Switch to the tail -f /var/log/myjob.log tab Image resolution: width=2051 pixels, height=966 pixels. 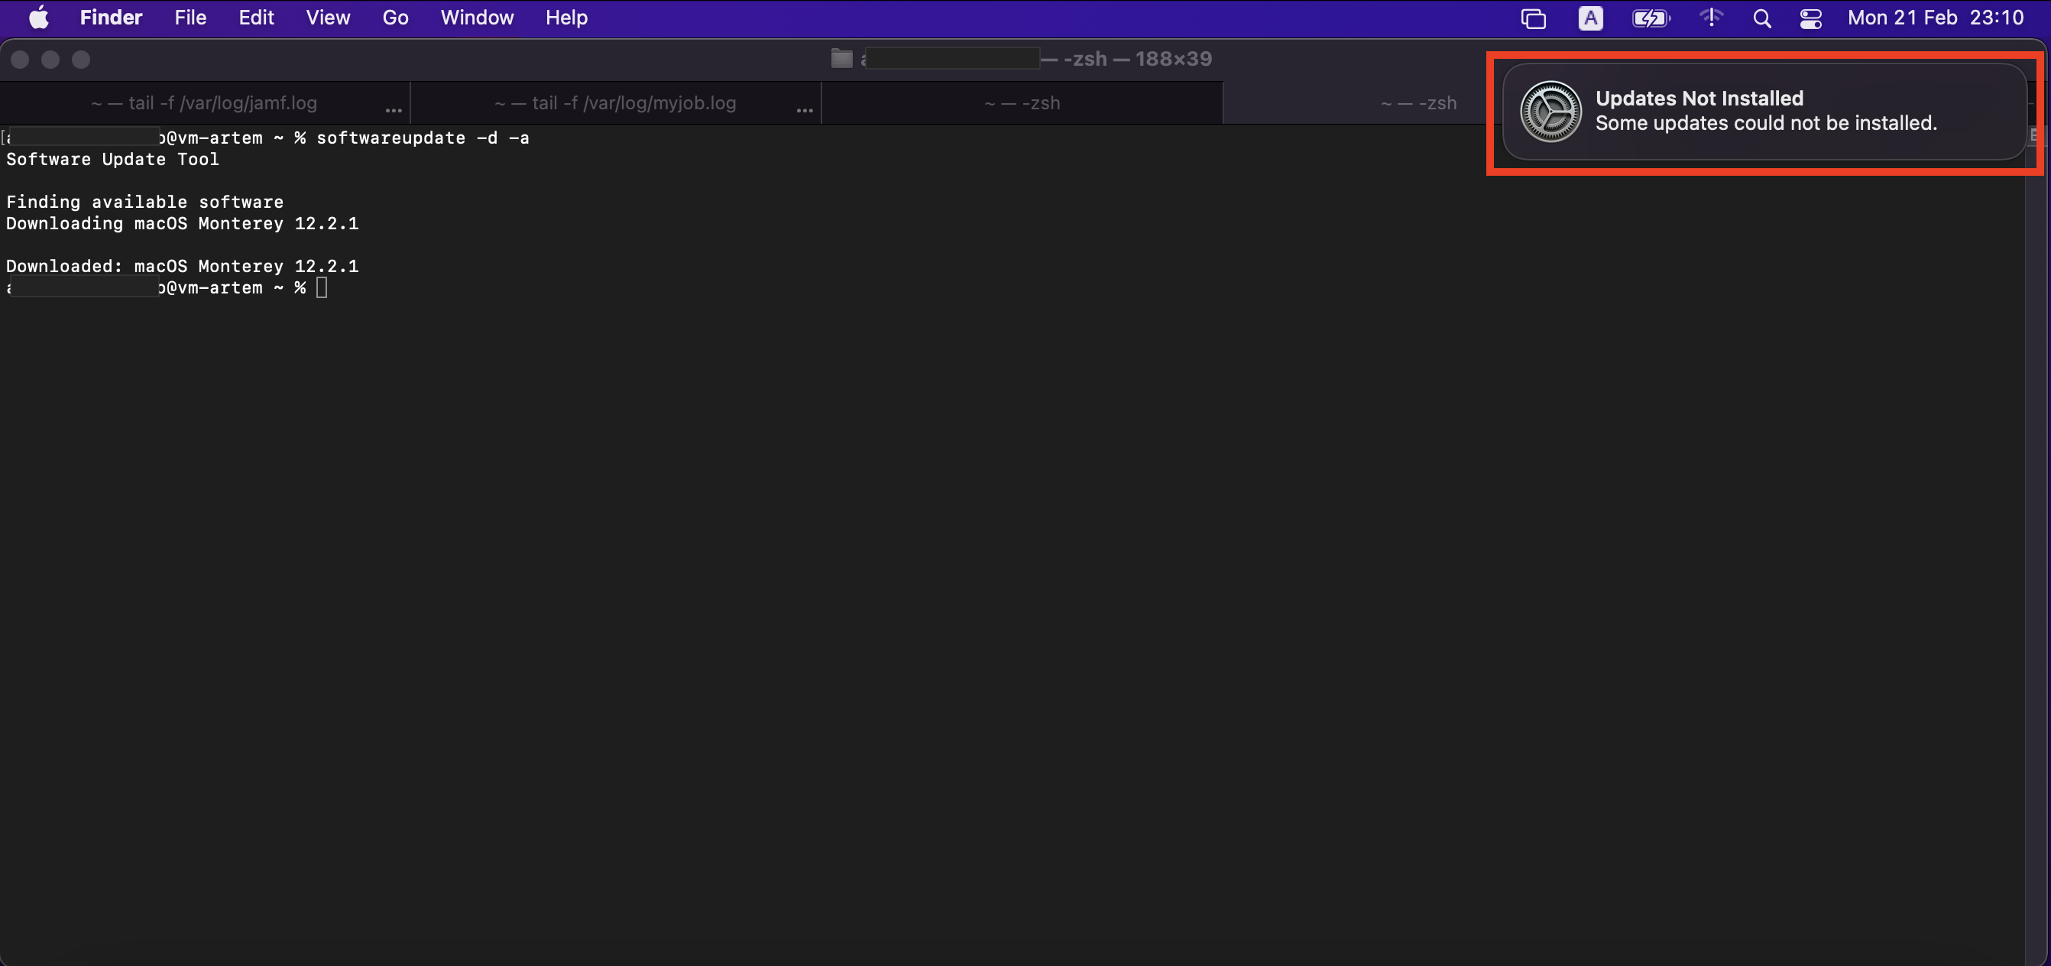pos(614,102)
